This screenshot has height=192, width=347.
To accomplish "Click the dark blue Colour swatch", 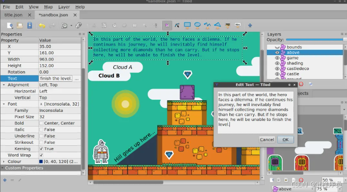I will (x=41, y=162).
